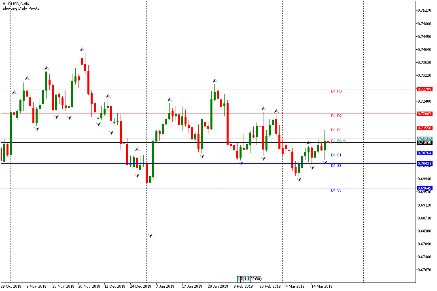Click the 8 Nov 2018 date label

pyautogui.click(x=36, y=286)
